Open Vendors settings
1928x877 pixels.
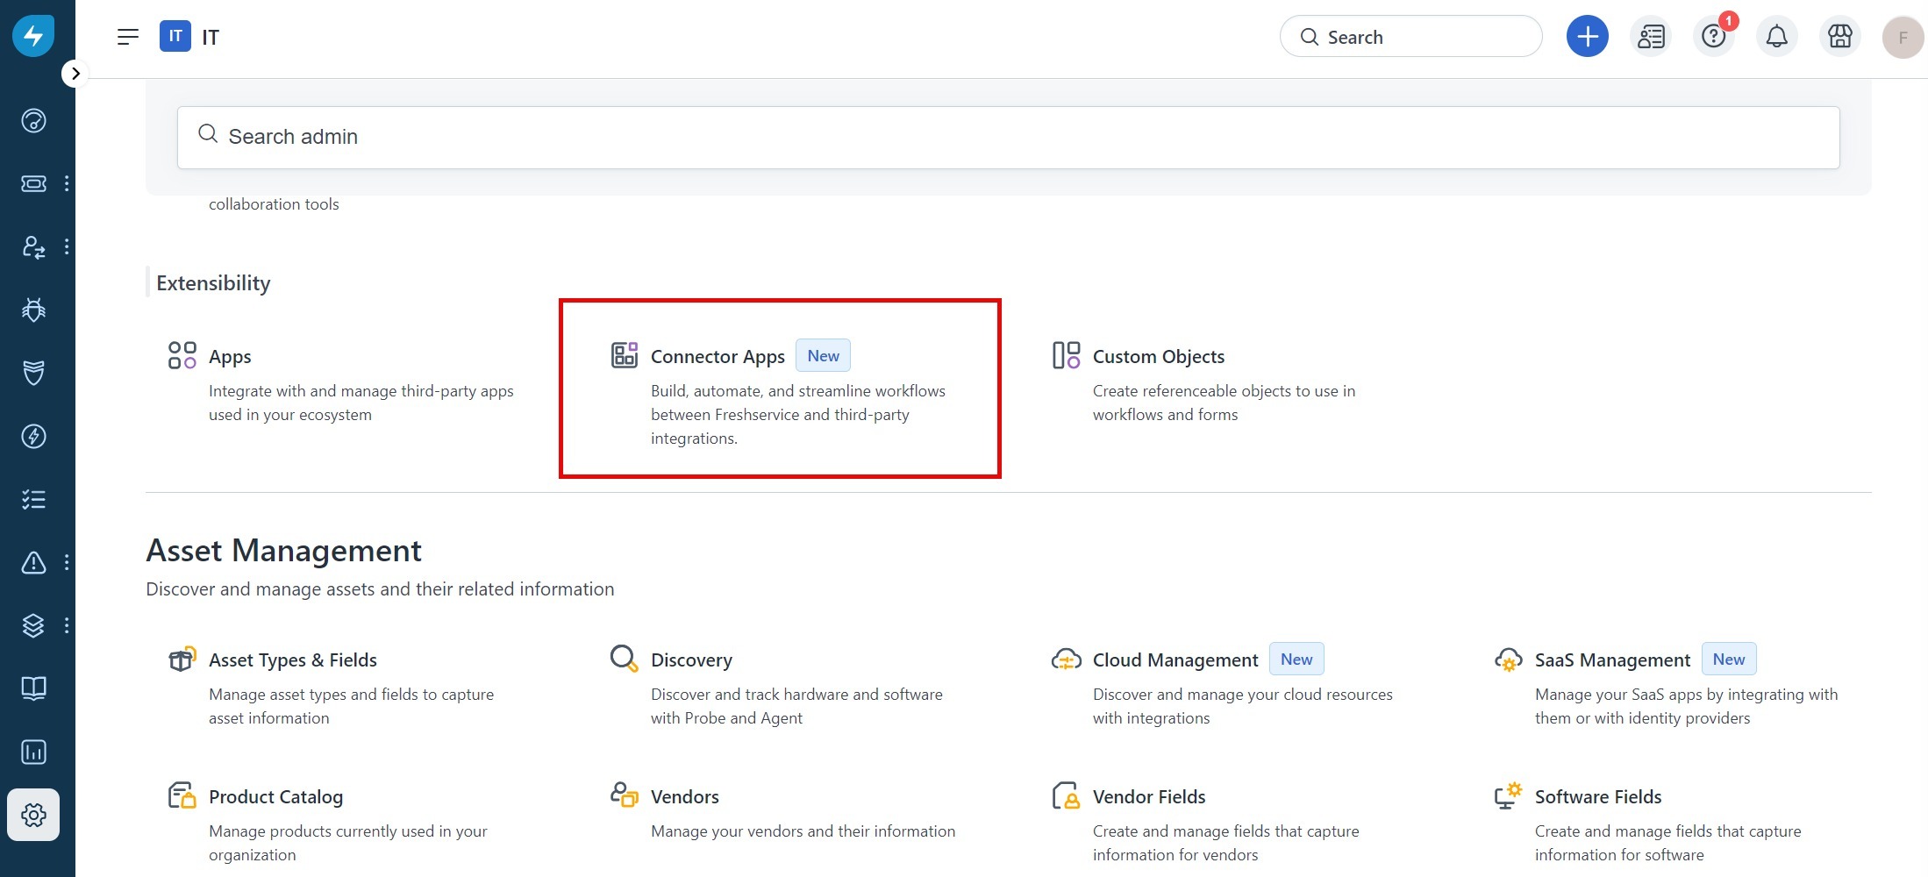685,797
